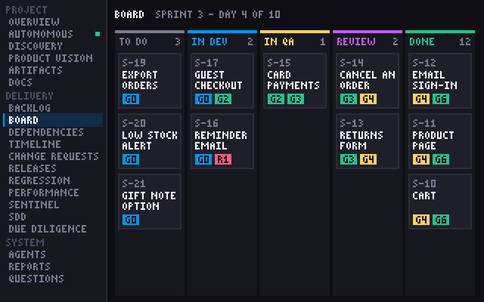484x302 pixels.
Task: Open card S-16 Reminder Email
Action: click(x=222, y=141)
